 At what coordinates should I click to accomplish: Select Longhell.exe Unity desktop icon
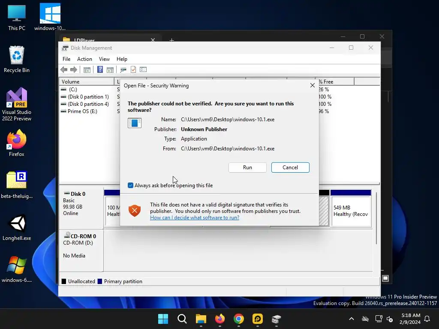coord(17,227)
